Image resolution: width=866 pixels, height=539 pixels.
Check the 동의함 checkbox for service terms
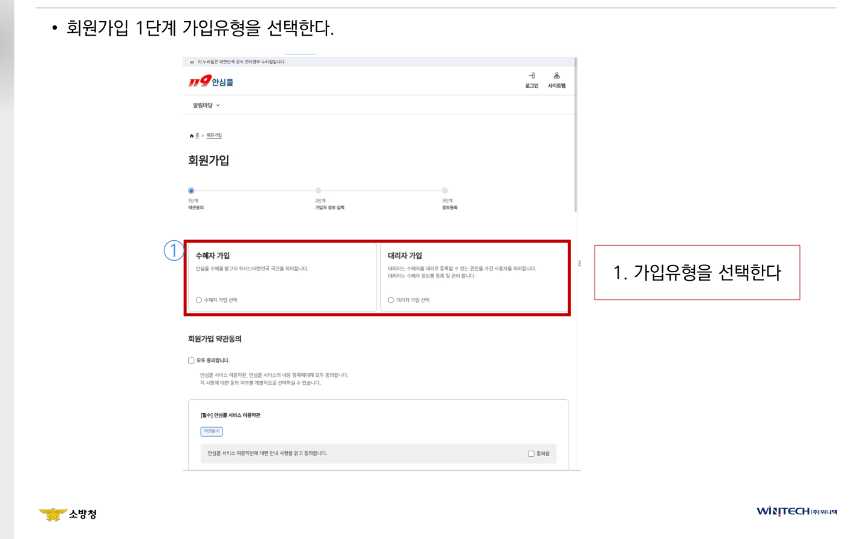(531, 453)
